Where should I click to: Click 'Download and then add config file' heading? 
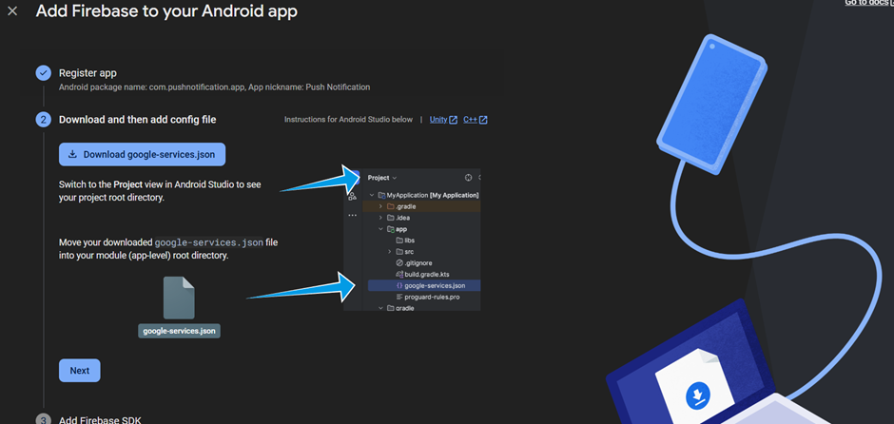coord(137,120)
